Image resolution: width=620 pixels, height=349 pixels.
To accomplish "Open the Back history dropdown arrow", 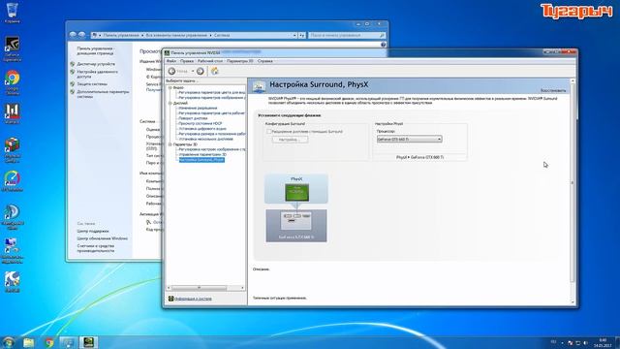I will [x=193, y=71].
